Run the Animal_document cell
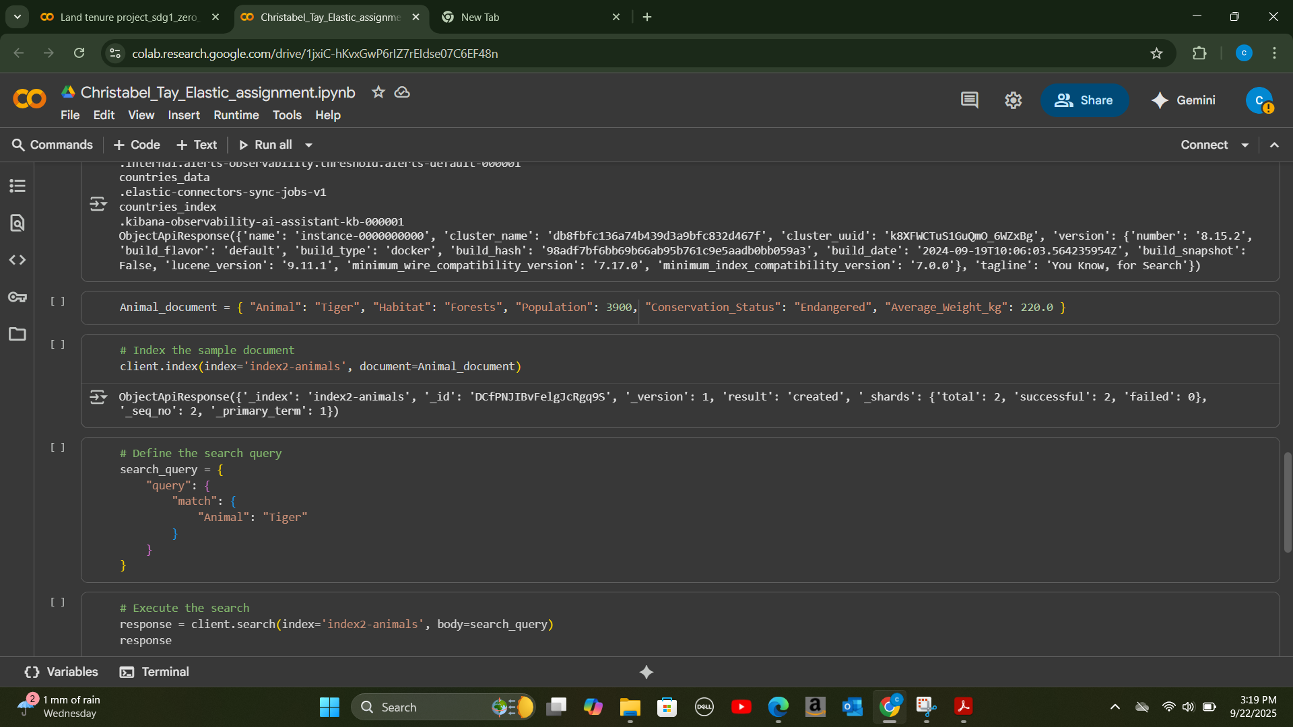The width and height of the screenshot is (1293, 727). tap(58, 301)
